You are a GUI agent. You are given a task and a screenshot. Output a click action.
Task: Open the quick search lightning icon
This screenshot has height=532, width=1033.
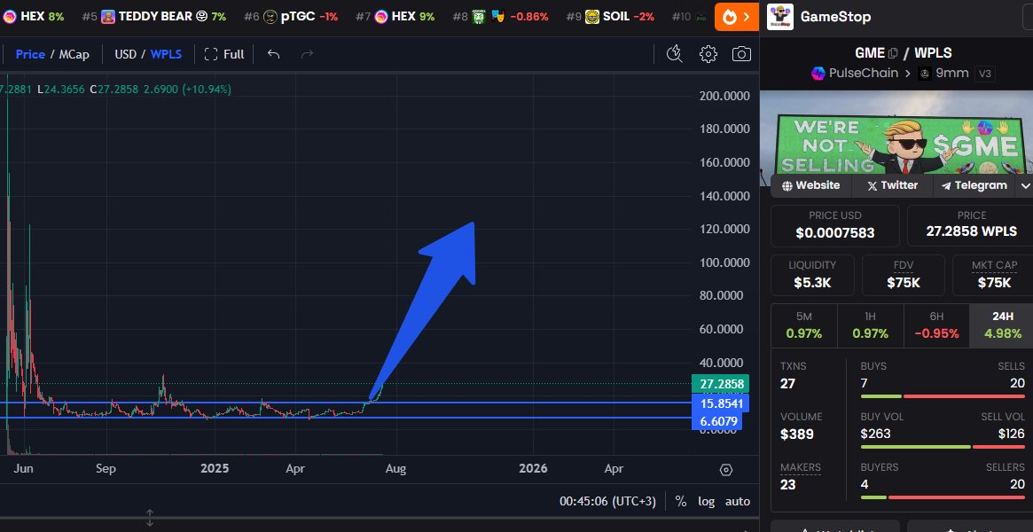coord(674,54)
